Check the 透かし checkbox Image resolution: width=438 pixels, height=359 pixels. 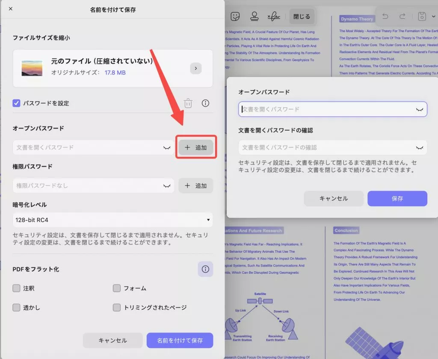(x=16, y=308)
